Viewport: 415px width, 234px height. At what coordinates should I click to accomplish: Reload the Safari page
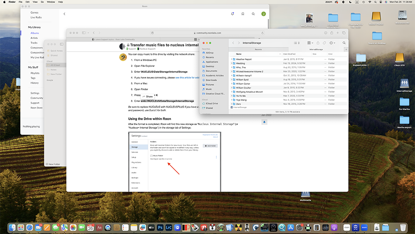tap(263, 33)
